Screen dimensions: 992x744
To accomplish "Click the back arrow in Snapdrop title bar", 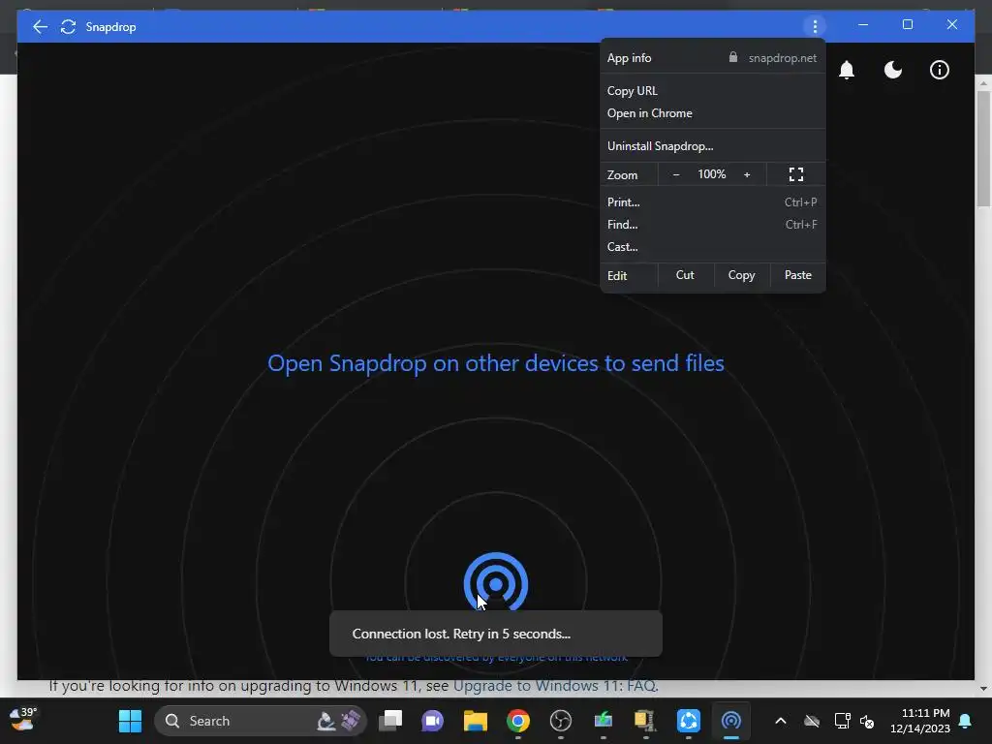I will tap(40, 26).
